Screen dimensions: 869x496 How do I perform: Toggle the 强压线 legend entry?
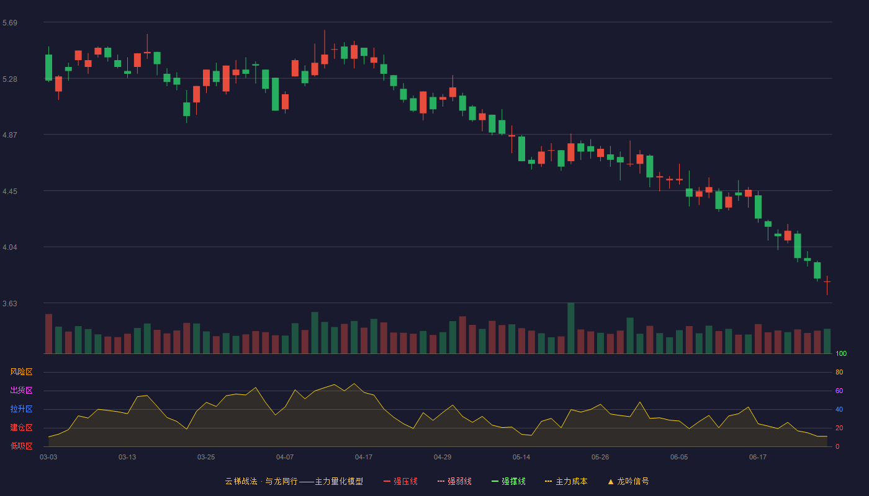[x=400, y=481]
